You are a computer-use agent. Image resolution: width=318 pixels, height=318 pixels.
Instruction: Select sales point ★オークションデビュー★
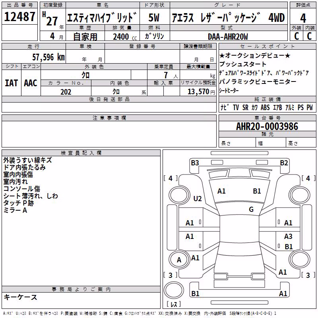click(255, 56)
